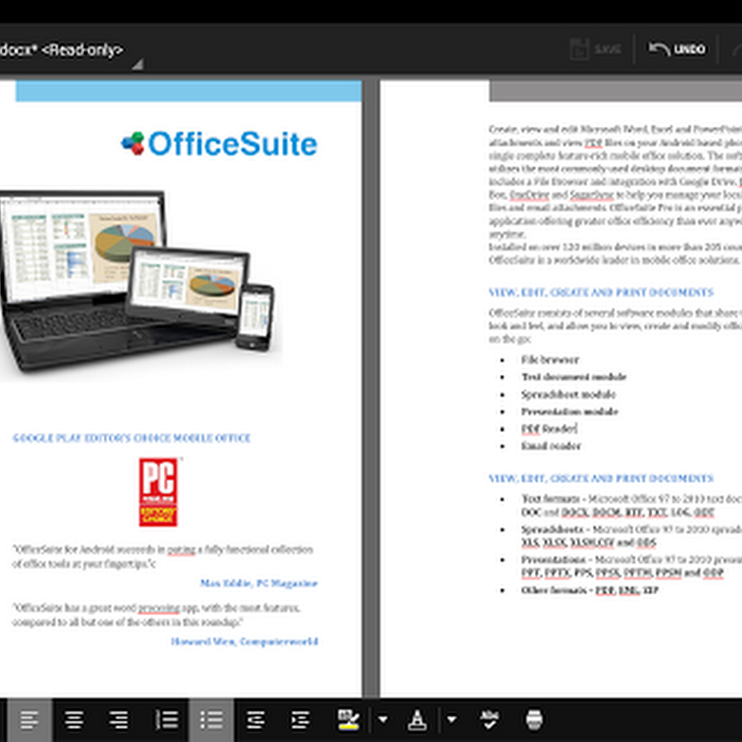Click the greyed-out Save button
The image size is (742, 742).
pos(595,49)
